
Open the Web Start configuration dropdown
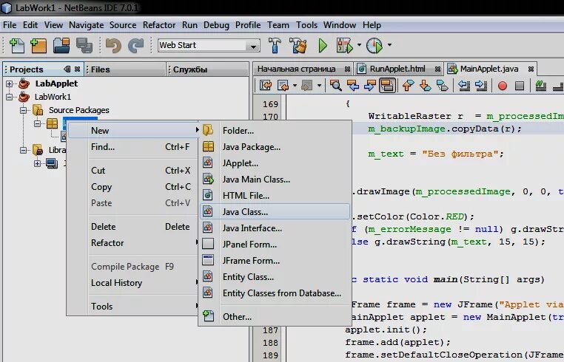[x=253, y=46]
